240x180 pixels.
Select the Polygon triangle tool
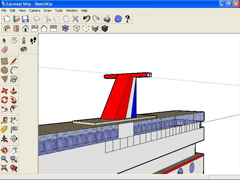point(4,79)
